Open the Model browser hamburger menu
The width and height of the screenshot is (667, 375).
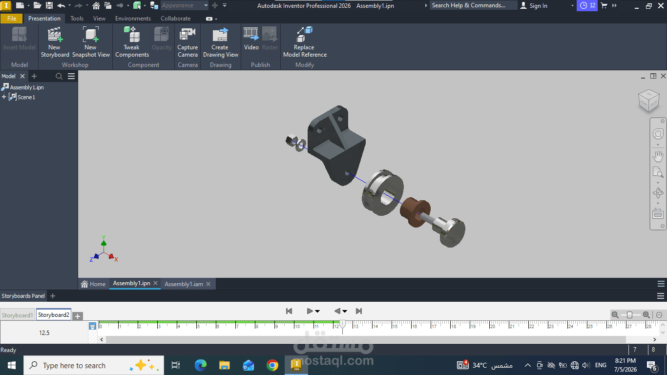click(71, 76)
